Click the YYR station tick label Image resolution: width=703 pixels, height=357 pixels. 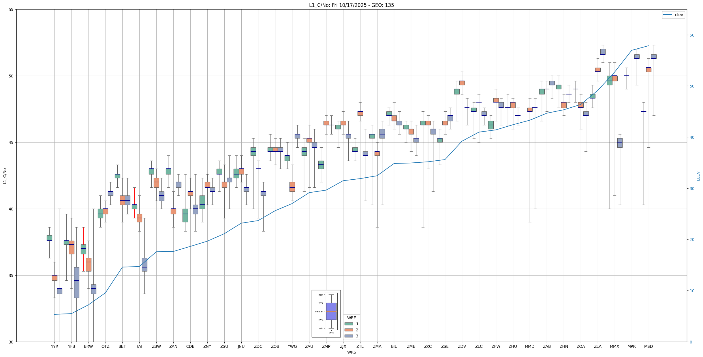54,346
